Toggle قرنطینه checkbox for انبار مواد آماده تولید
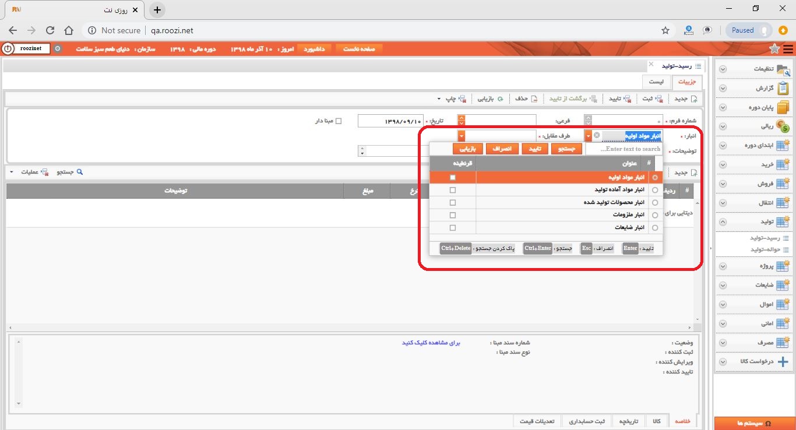This screenshot has width=796, height=430. 453,190
